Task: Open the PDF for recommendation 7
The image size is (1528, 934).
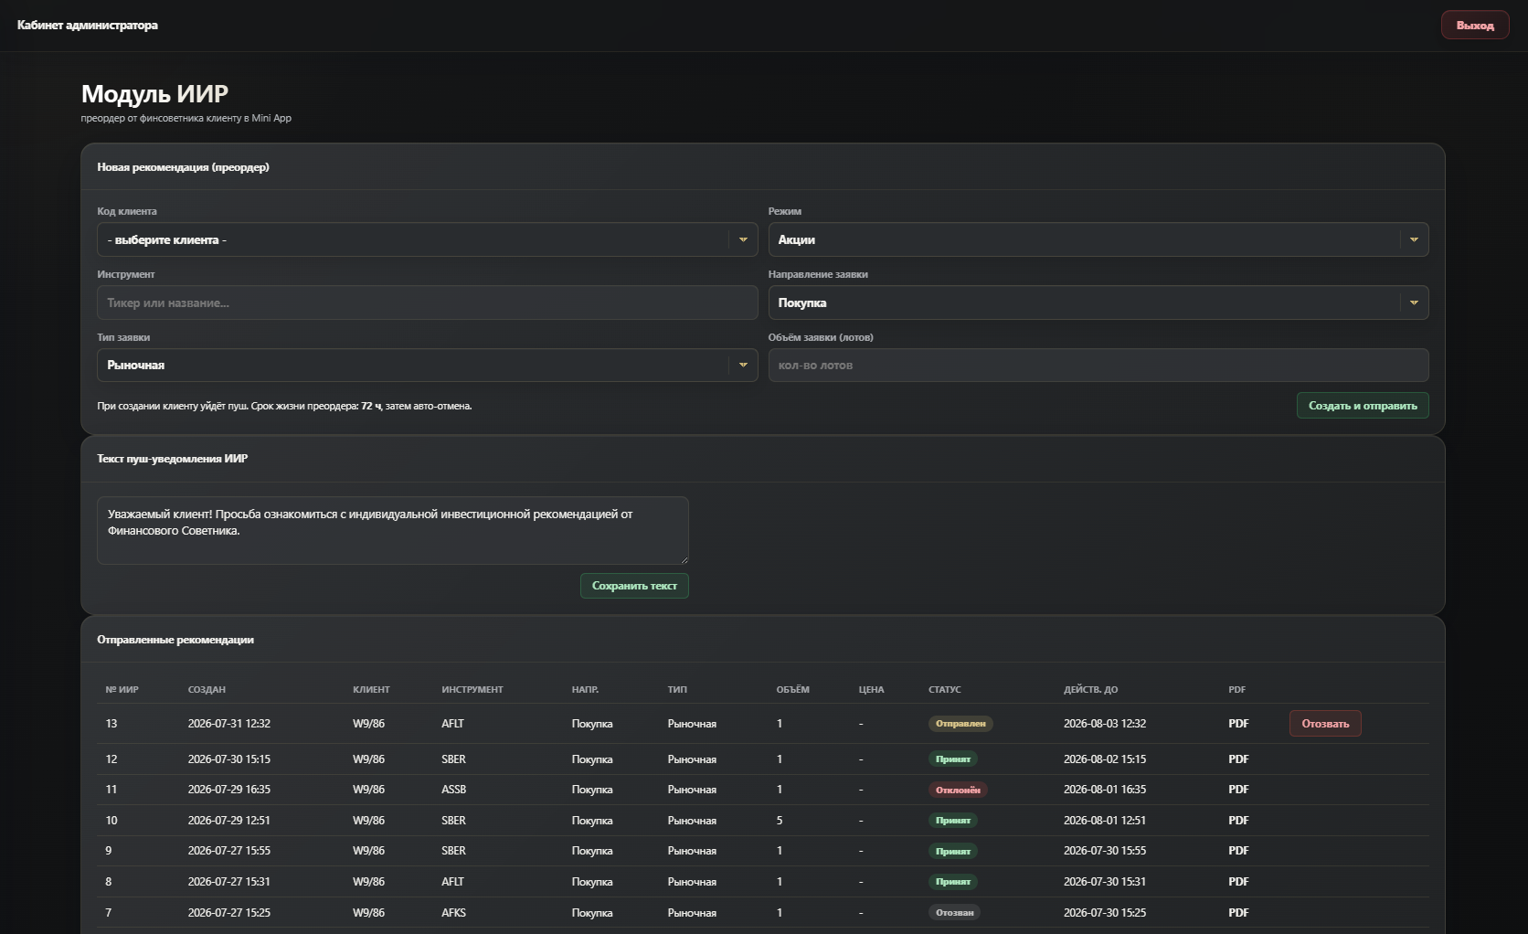Action: [1238, 912]
